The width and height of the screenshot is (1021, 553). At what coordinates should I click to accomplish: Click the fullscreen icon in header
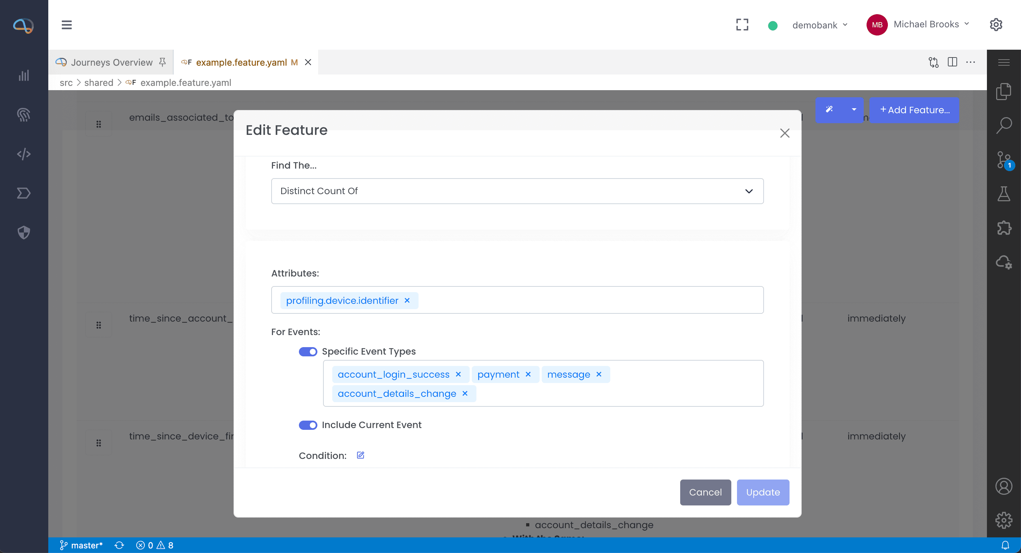[x=742, y=24]
